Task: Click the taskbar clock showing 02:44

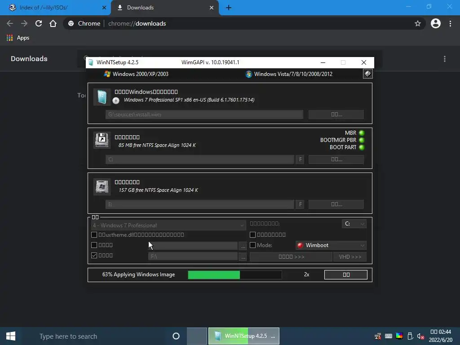Action: click(x=441, y=336)
